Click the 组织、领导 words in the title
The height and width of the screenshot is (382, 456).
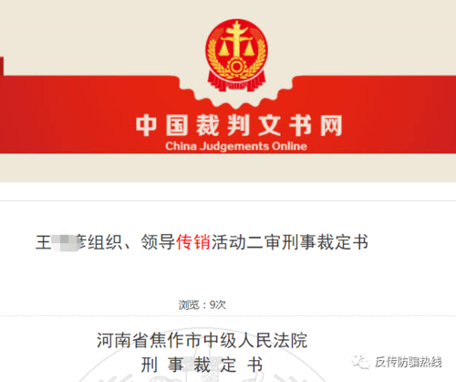[x=131, y=242]
